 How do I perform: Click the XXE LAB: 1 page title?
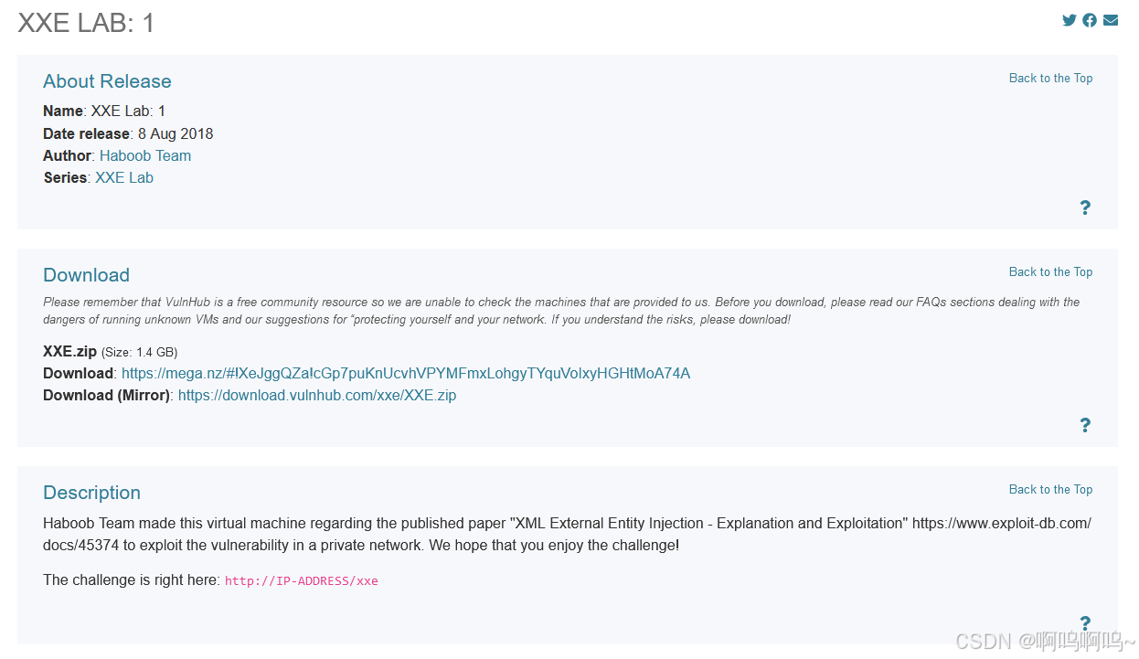click(x=84, y=22)
